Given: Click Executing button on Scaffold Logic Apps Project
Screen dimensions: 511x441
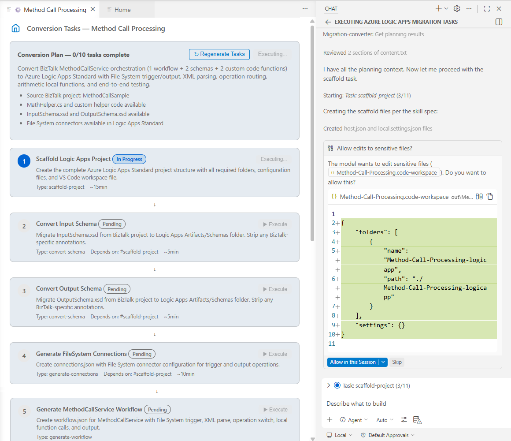Looking at the screenshot, I should coord(274,159).
